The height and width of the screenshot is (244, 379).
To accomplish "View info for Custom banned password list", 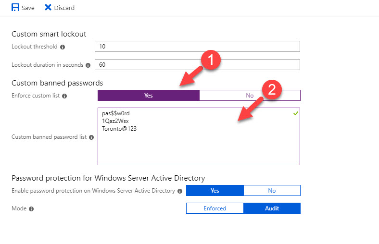I will (x=91, y=137).
